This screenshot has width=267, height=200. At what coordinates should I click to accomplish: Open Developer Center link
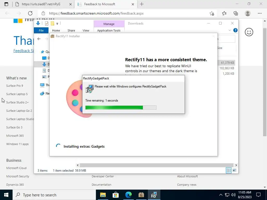(x=103, y=176)
